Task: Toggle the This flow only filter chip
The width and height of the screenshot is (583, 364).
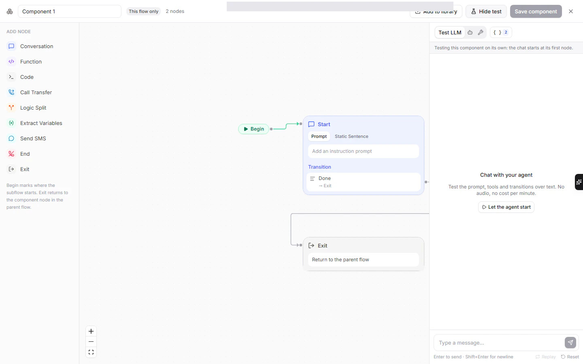Action: tap(144, 11)
